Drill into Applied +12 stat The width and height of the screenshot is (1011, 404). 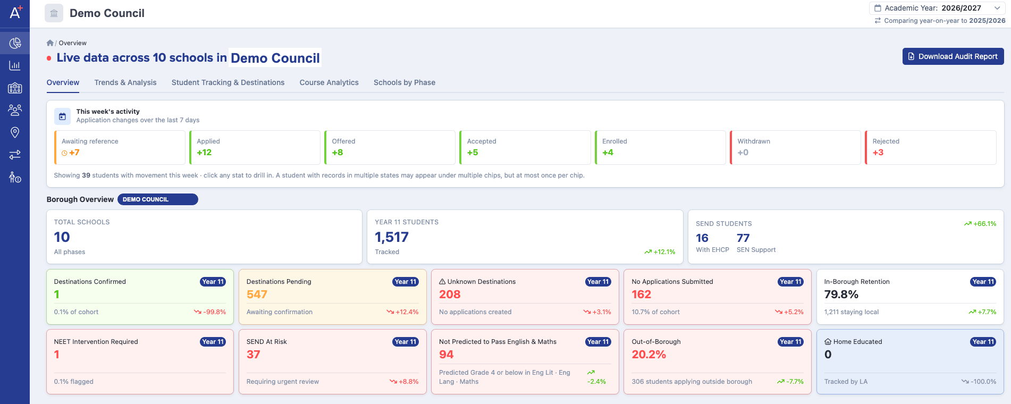pos(255,147)
